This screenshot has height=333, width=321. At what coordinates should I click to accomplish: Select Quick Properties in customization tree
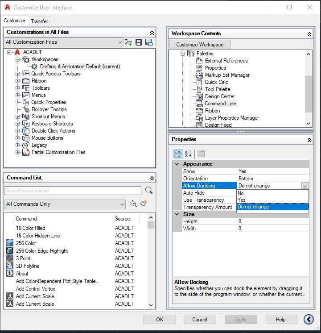coord(49,102)
